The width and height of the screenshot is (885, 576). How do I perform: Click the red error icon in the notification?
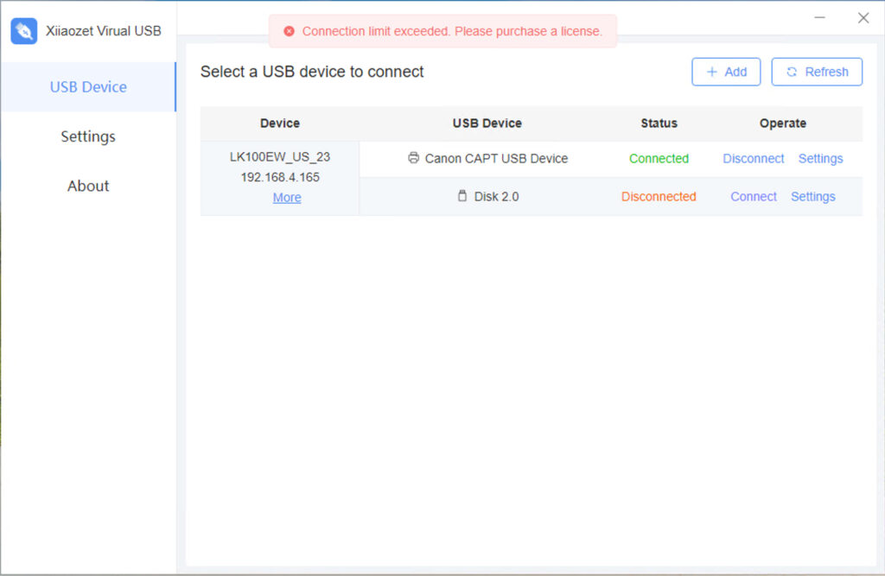(x=289, y=31)
